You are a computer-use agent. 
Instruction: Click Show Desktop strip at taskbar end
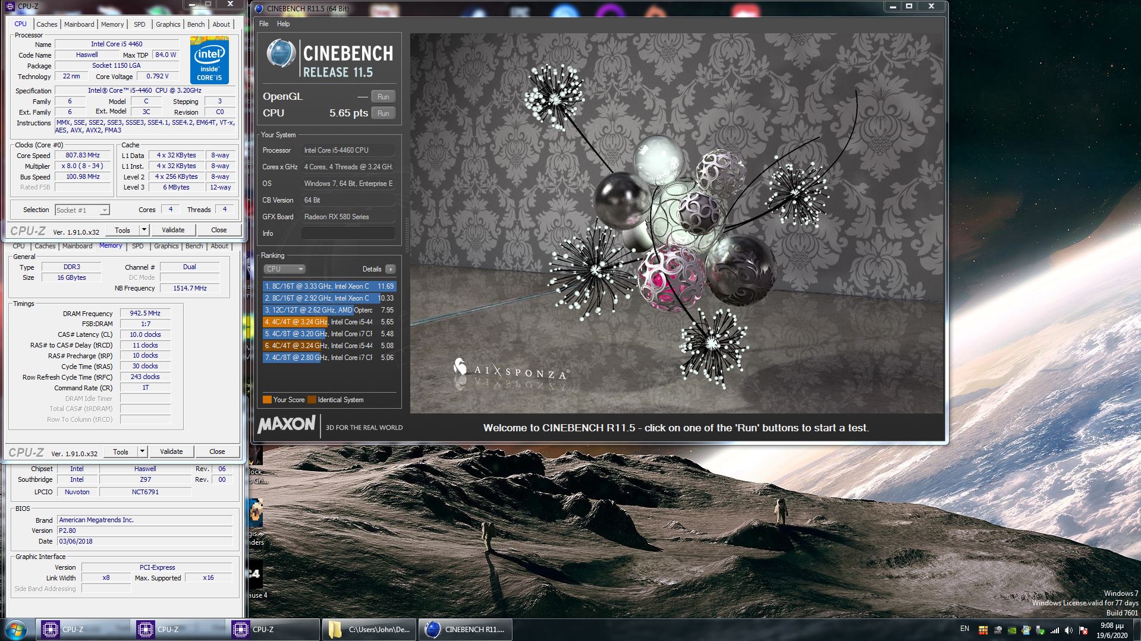1136,630
